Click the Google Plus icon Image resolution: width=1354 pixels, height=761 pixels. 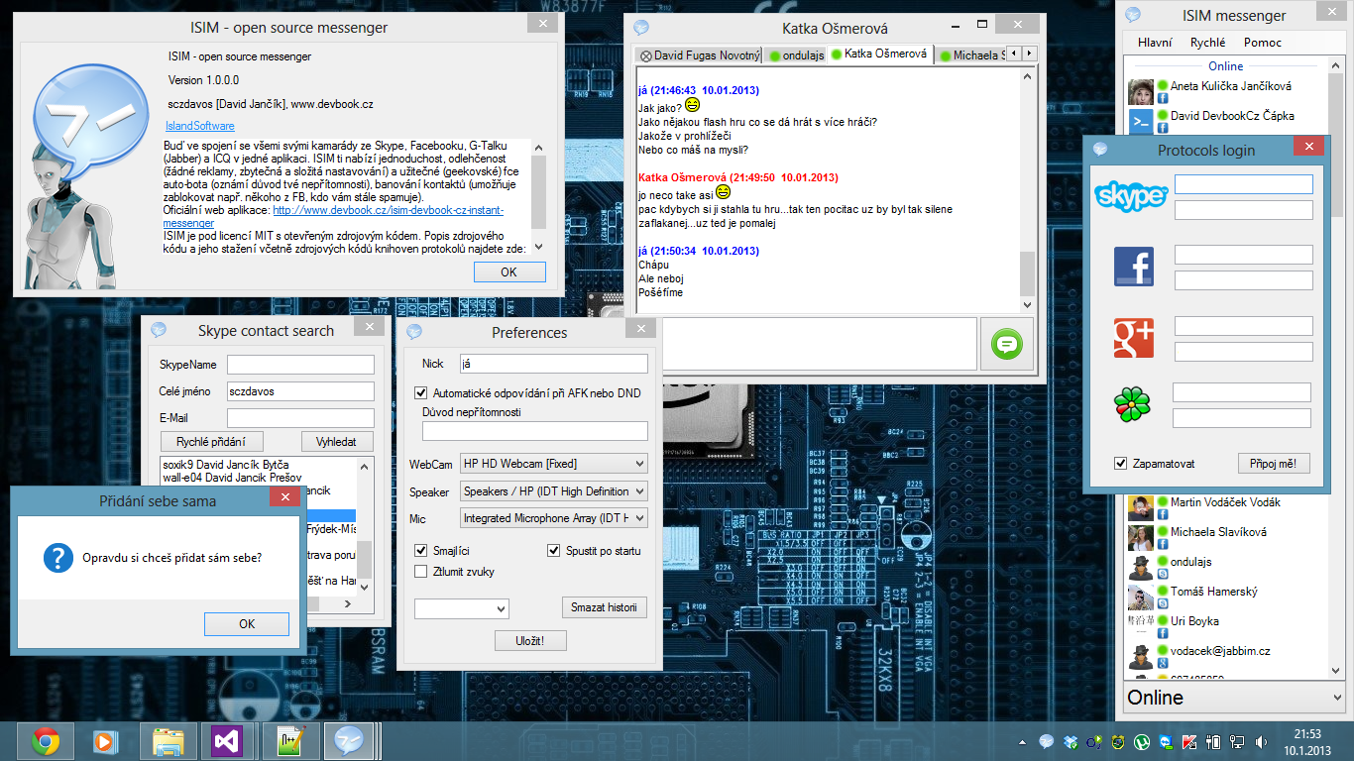(x=1133, y=339)
